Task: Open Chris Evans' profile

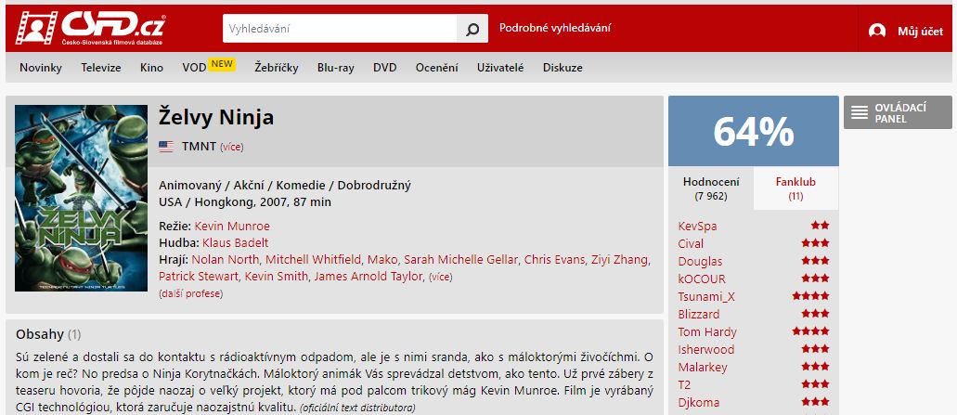Action: [x=555, y=260]
